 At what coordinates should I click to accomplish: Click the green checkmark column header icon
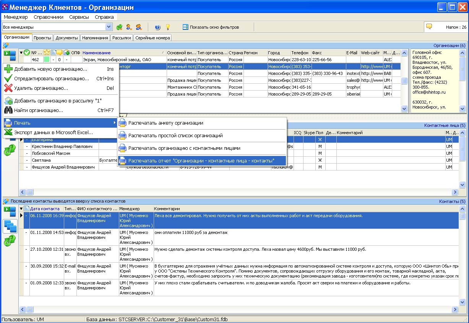(x=27, y=53)
